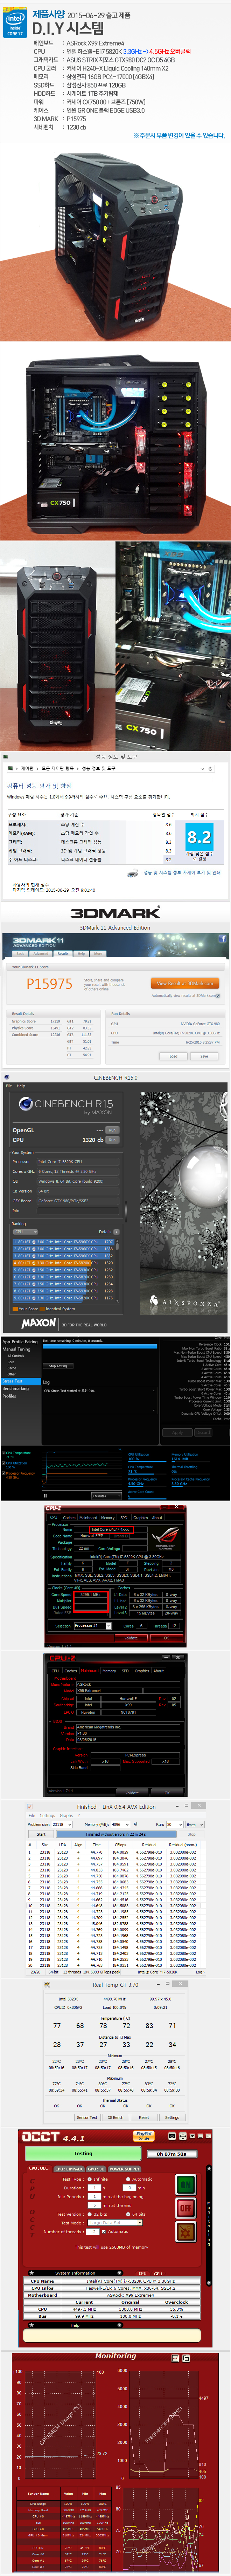Click the Reset button in Real Temp
The height and width of the screenshot is (2576, 231).
pos(144,2117)
